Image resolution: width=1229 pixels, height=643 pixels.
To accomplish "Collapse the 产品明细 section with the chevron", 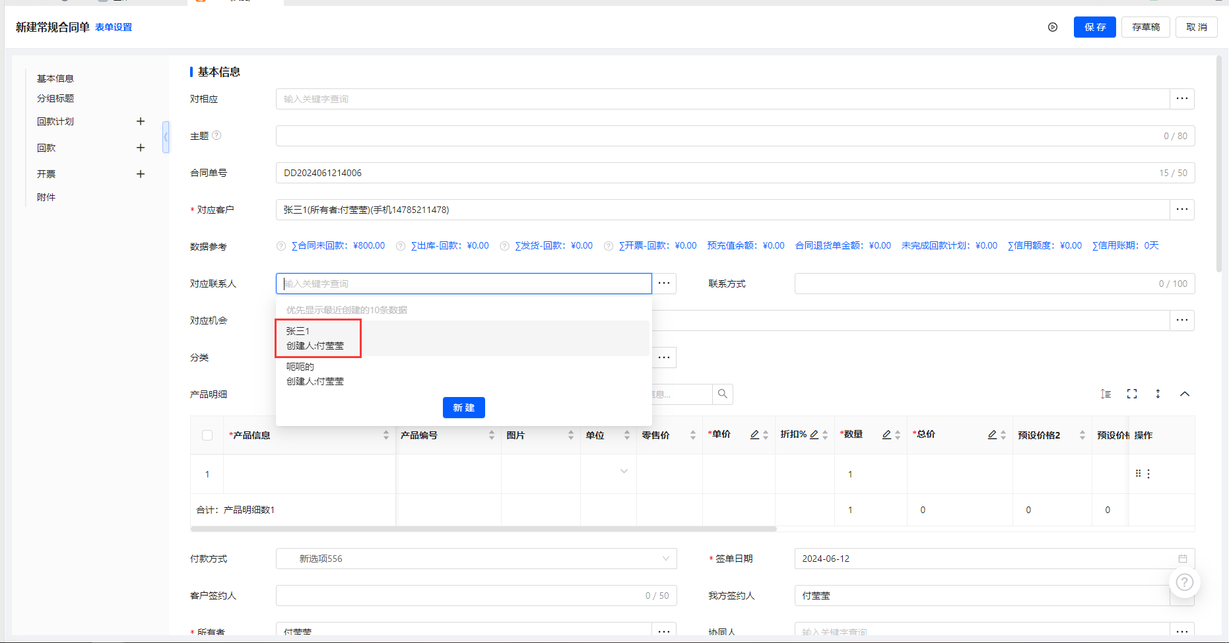I will coord(1185,394).
